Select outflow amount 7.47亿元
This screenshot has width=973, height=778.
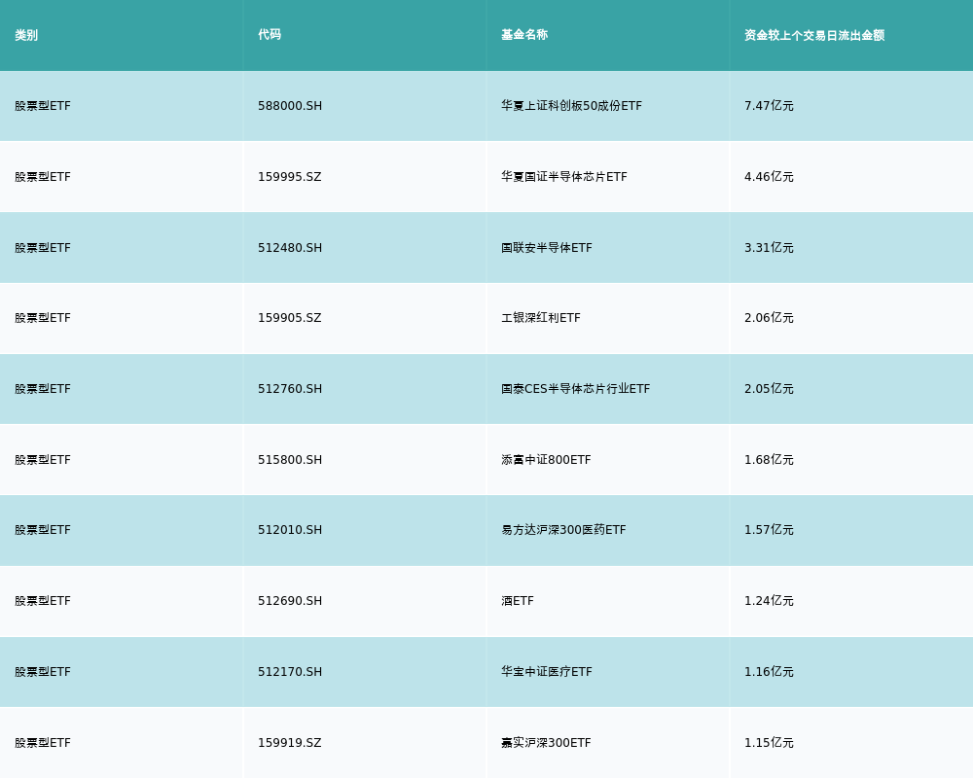point(769,106)
